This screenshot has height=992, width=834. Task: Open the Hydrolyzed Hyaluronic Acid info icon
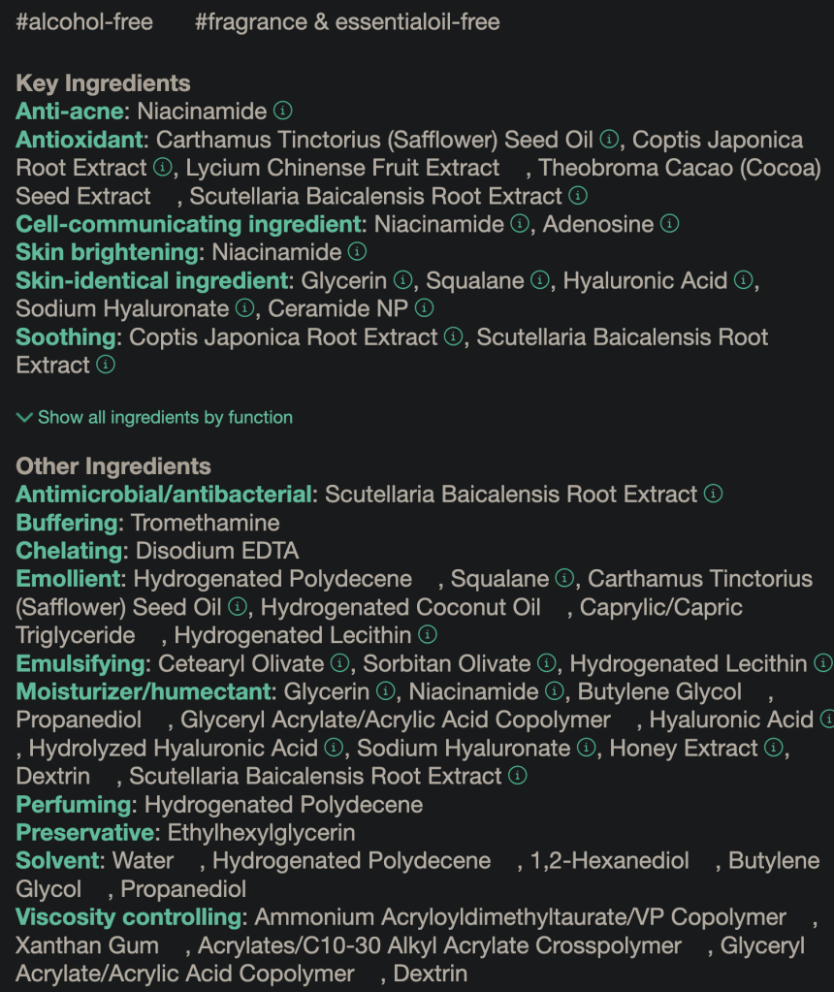tap(334, 748)
